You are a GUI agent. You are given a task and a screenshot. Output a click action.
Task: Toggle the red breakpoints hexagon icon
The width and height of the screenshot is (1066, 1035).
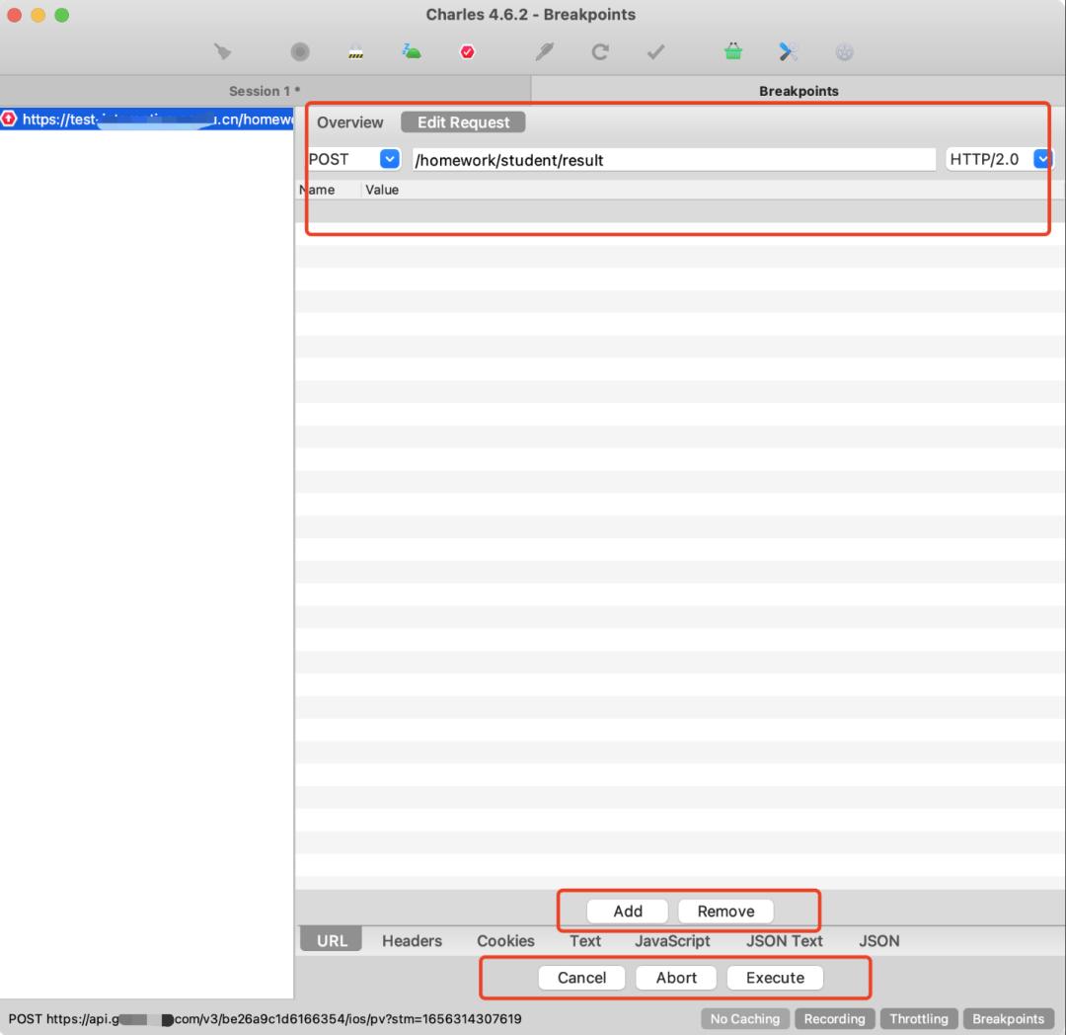467,51
